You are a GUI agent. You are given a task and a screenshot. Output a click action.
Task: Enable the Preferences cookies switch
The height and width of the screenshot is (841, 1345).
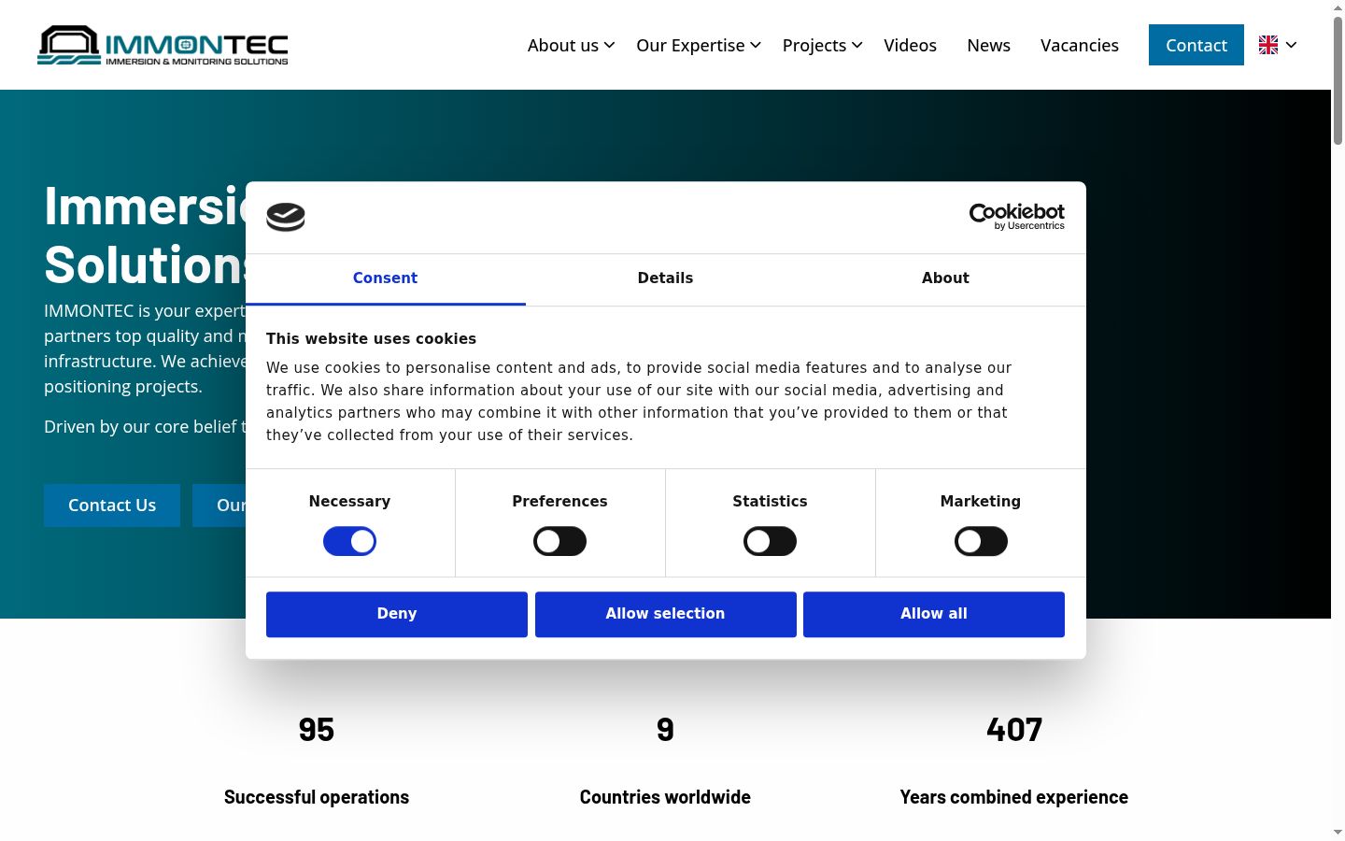pyautogui.click(x=559, y=541)
